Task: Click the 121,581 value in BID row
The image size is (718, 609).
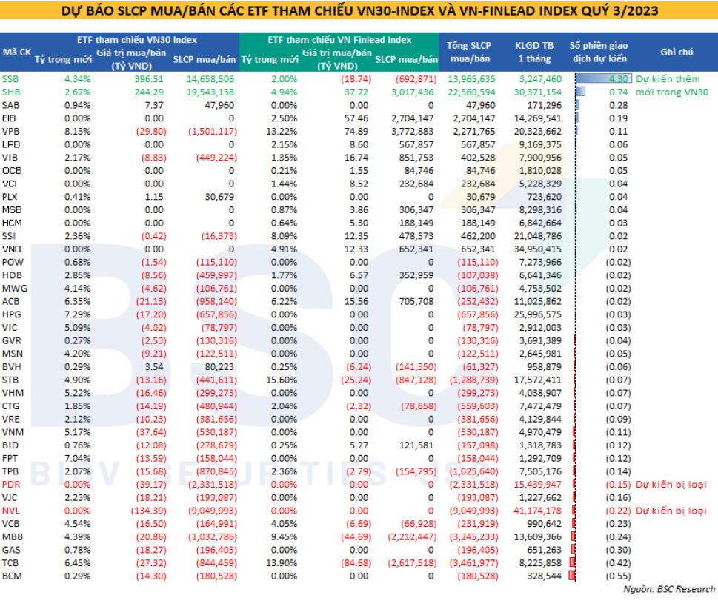Action: [416, 445]
